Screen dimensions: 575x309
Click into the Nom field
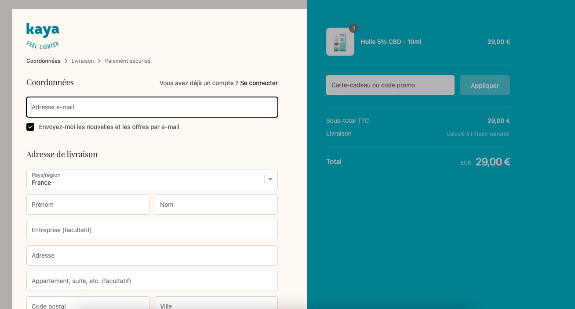(x=216, y=205)
